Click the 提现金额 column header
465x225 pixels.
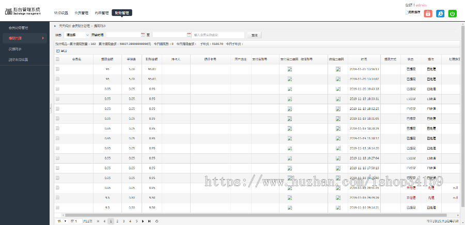(x=107, y=59)
